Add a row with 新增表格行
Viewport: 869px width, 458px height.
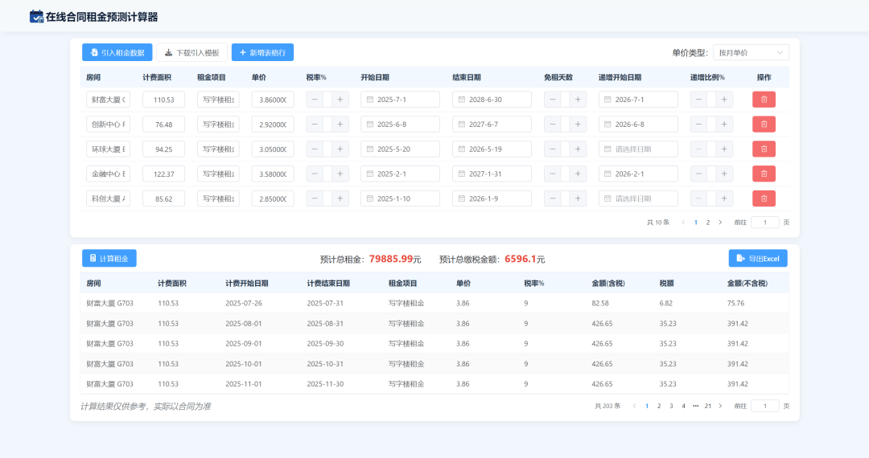coord(262,52)
